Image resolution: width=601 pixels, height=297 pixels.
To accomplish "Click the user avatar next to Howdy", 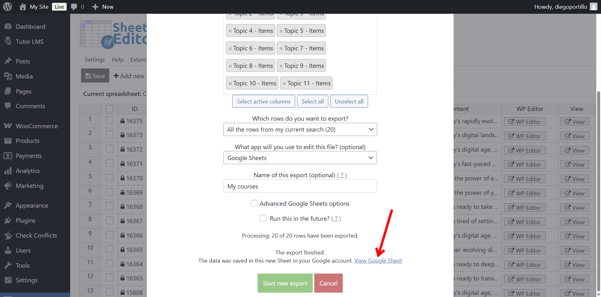I will [593, 7].
